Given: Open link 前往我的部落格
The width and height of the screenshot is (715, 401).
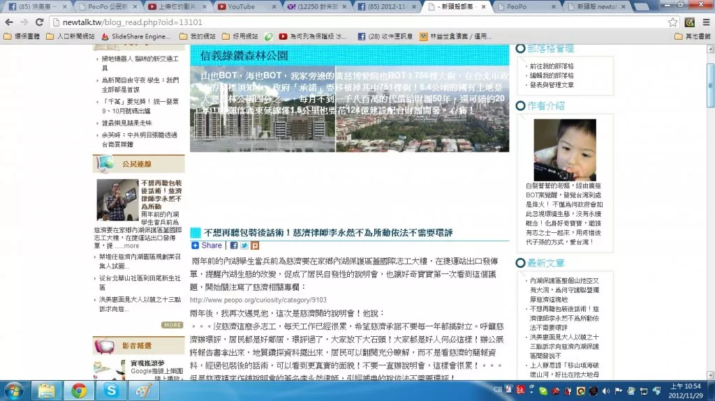Looking at the screenshot, I should (552, 66).
